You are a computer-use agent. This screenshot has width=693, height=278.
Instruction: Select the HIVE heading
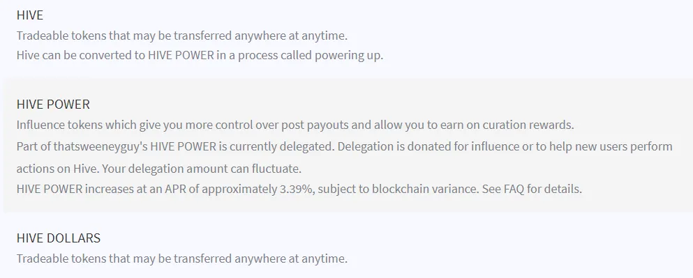(29, 15)
